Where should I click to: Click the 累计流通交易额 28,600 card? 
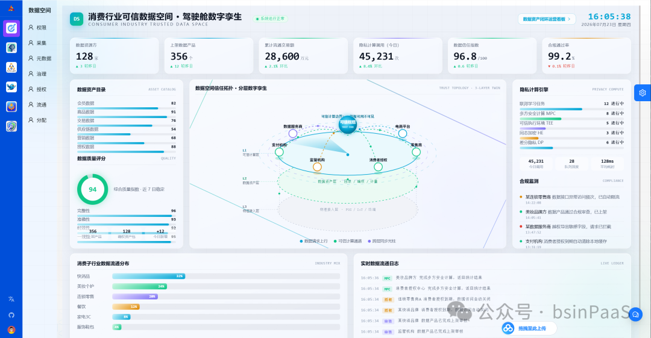point(303,55)
